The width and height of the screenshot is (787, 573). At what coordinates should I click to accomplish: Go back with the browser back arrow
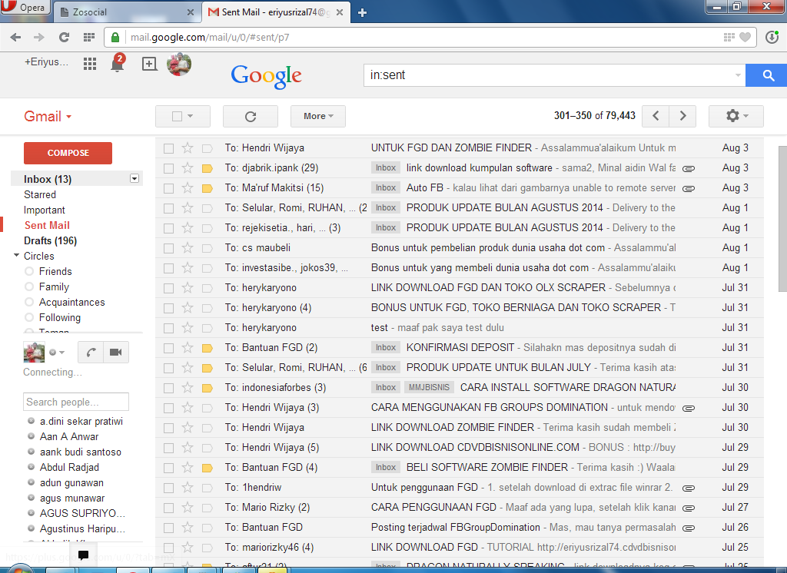pos(15,37)
